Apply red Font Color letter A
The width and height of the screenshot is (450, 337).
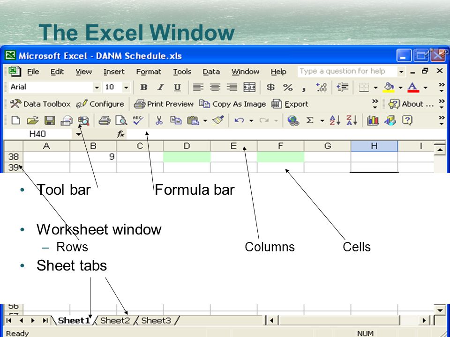[413, 87]
